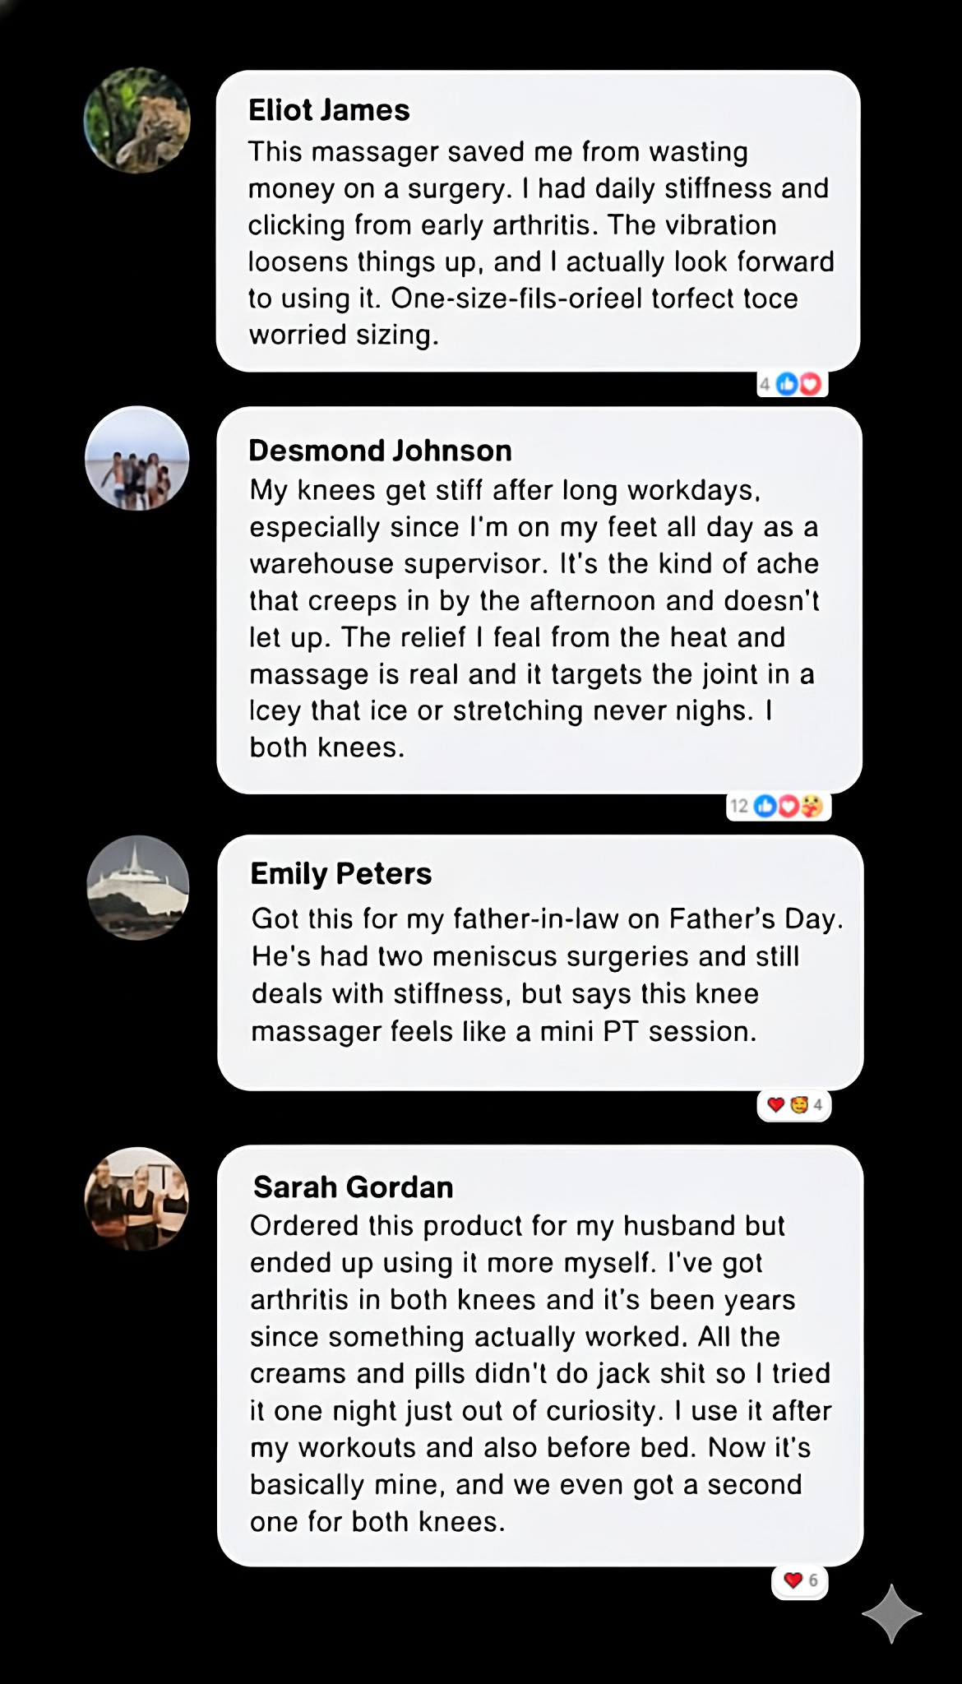Click the thumbs-up reaction on Eliot James's comment
The image size is (962, 1684).
click(787, 384)
